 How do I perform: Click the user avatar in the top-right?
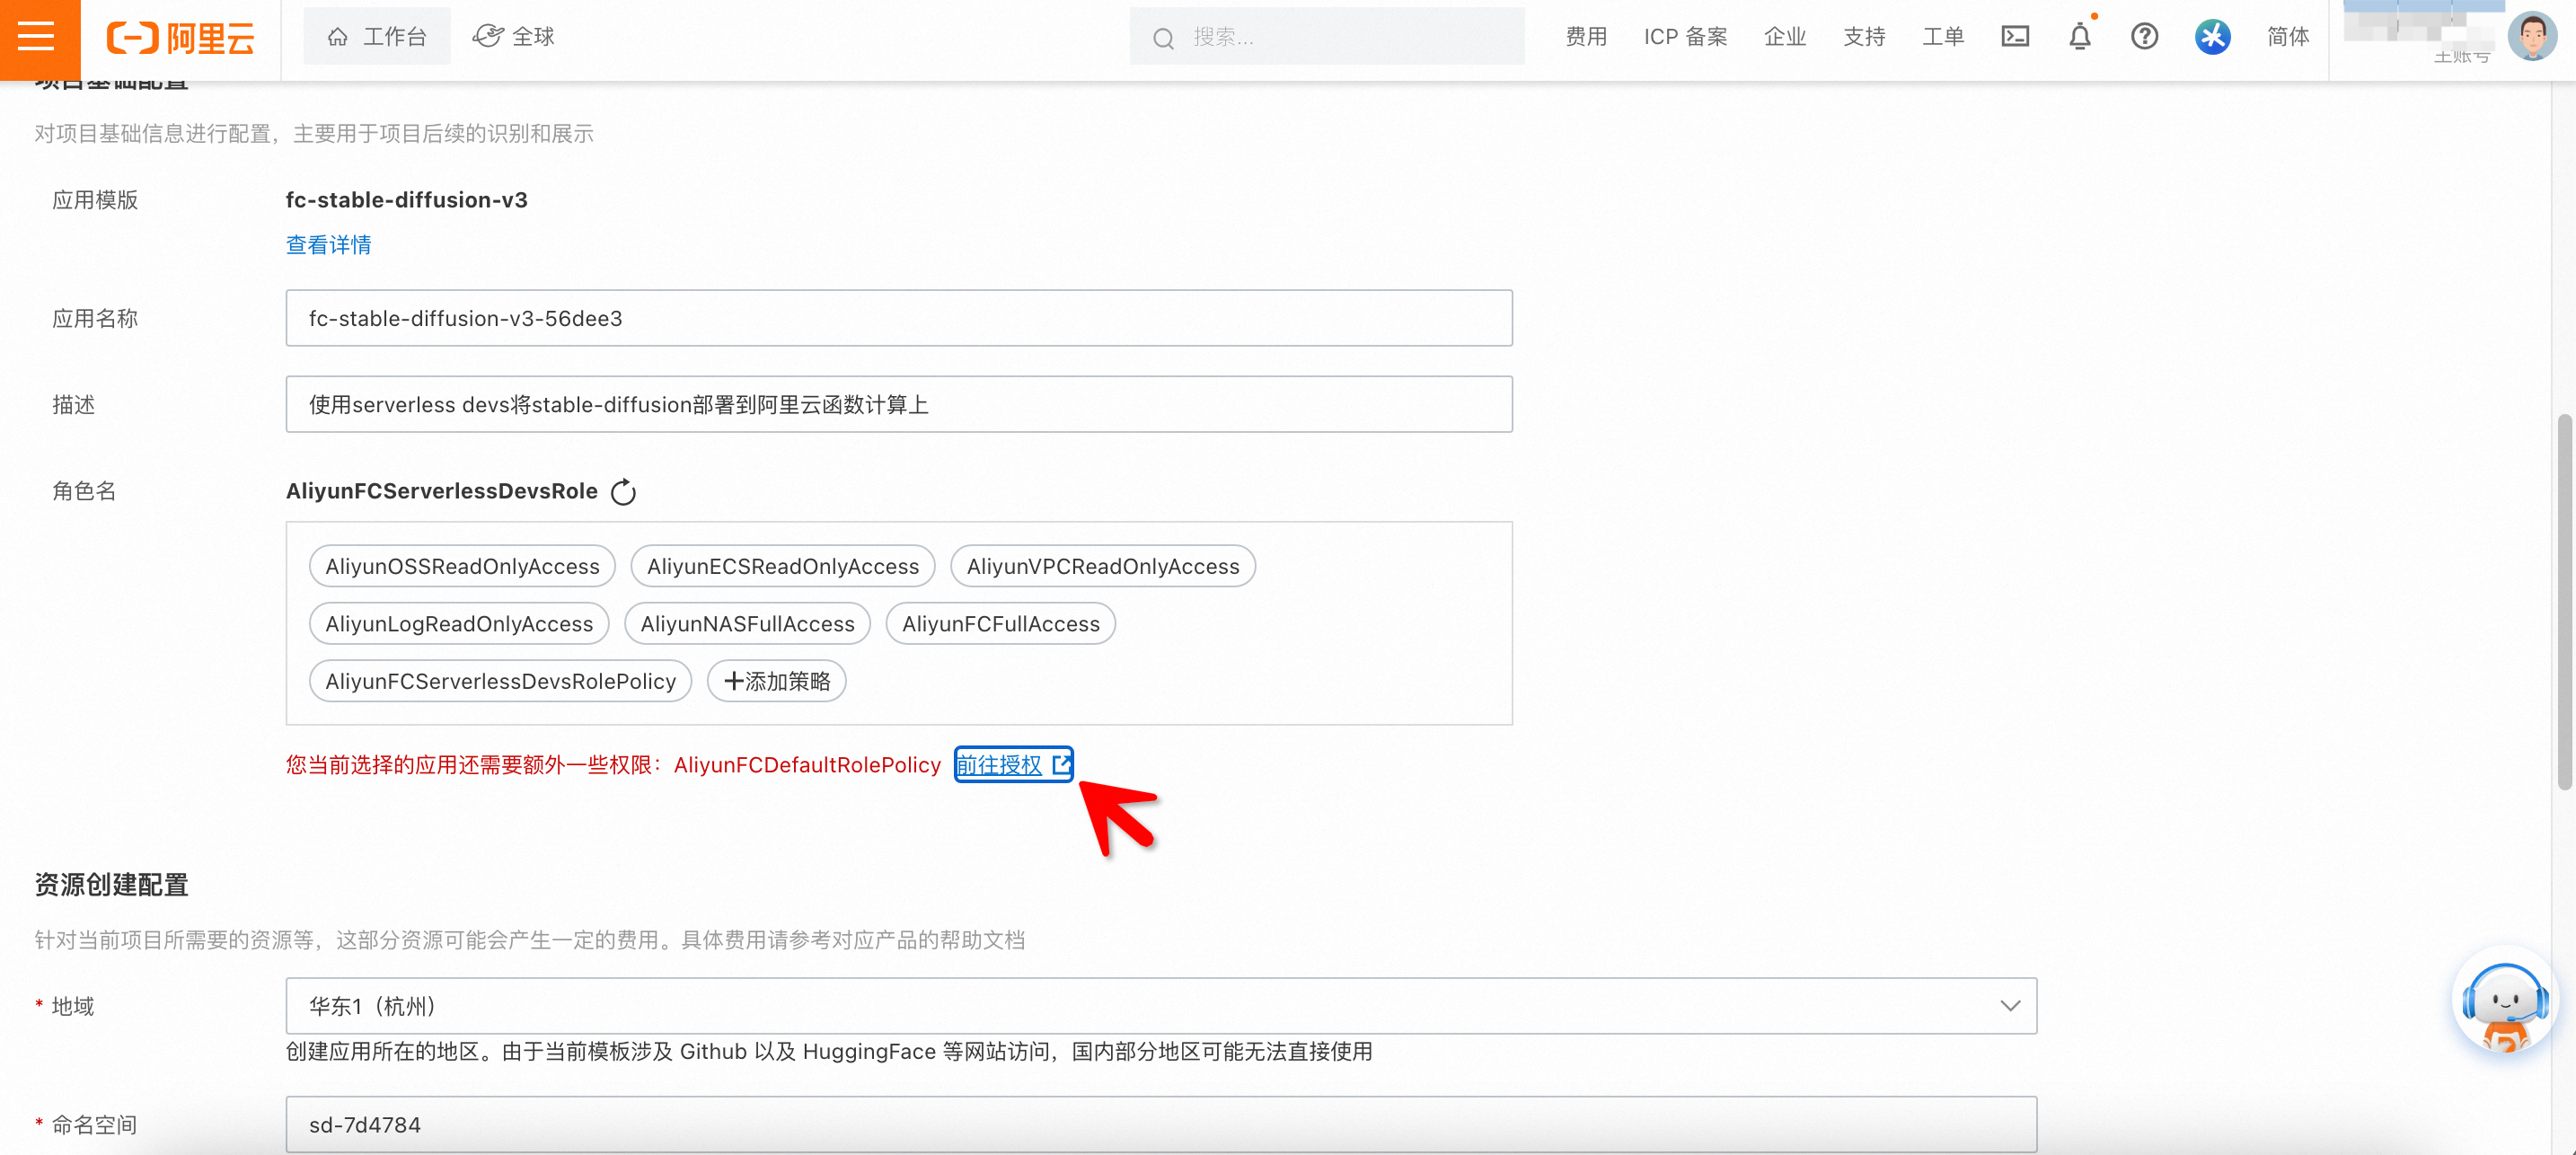point(2531,37)
